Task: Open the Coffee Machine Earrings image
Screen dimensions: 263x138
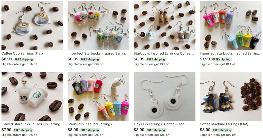Action: pyautogui.click(x=231, y=97)
